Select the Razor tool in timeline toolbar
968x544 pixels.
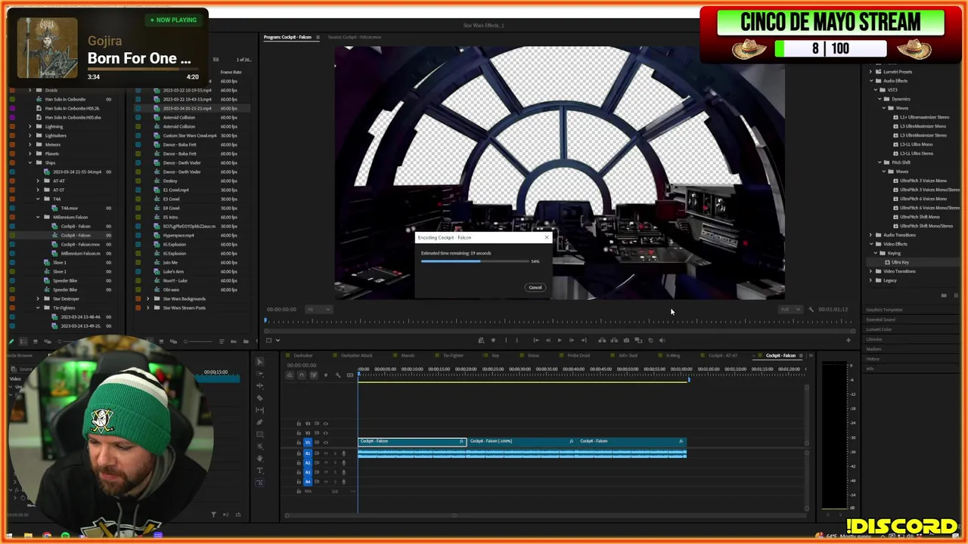point(259,397)
